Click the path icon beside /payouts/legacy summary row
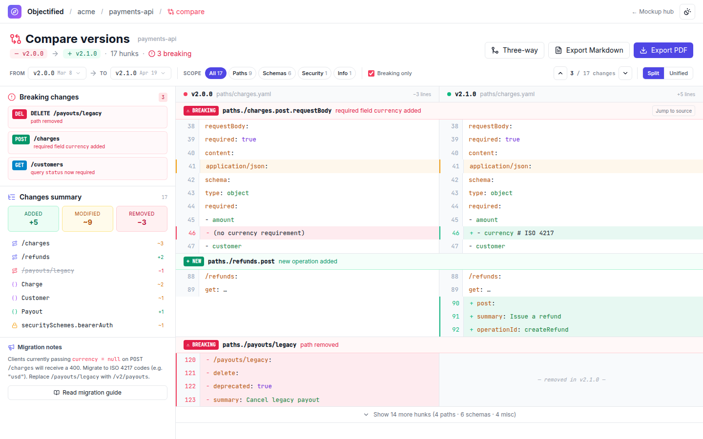 pos(15,271)
